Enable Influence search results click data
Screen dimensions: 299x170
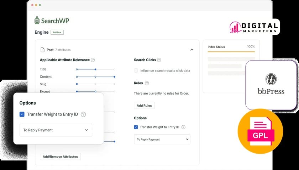(x=136, y=70)
